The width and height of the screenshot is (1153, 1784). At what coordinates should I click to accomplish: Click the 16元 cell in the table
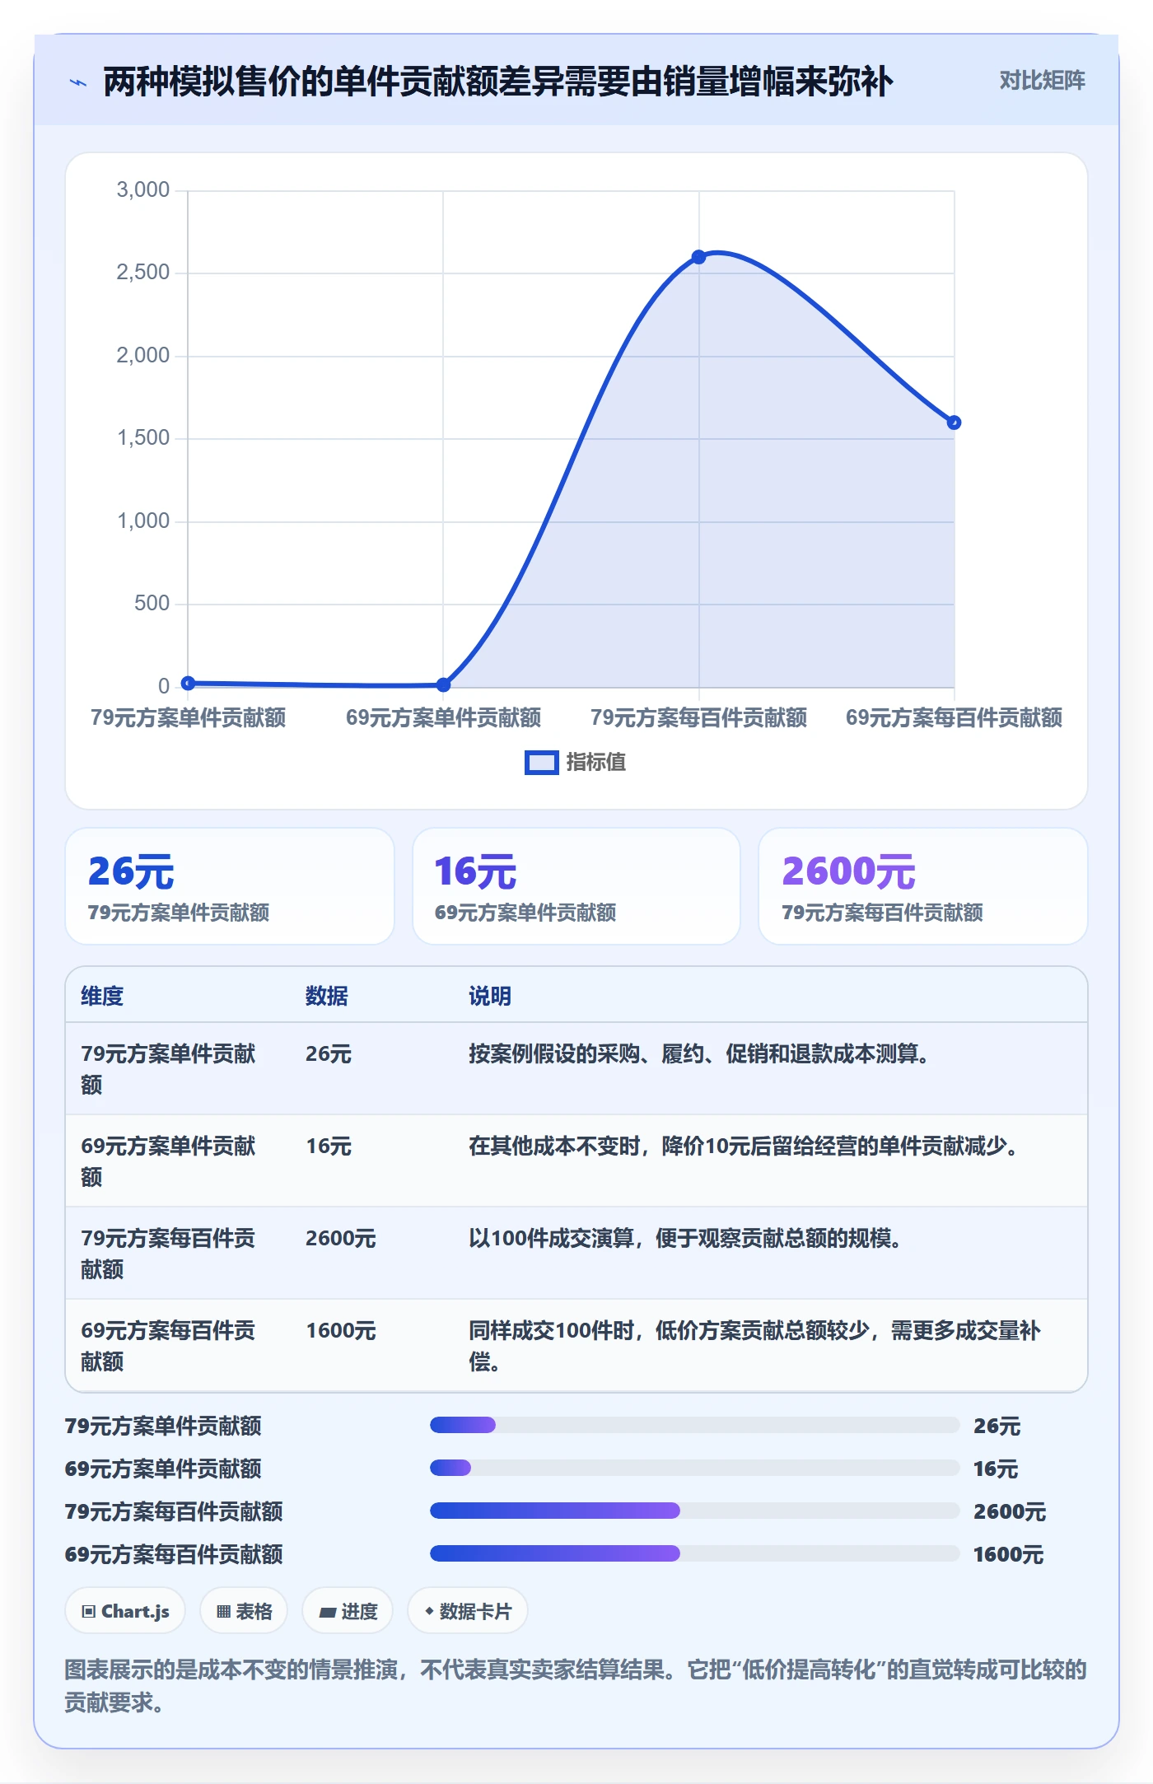point(329,1146)
